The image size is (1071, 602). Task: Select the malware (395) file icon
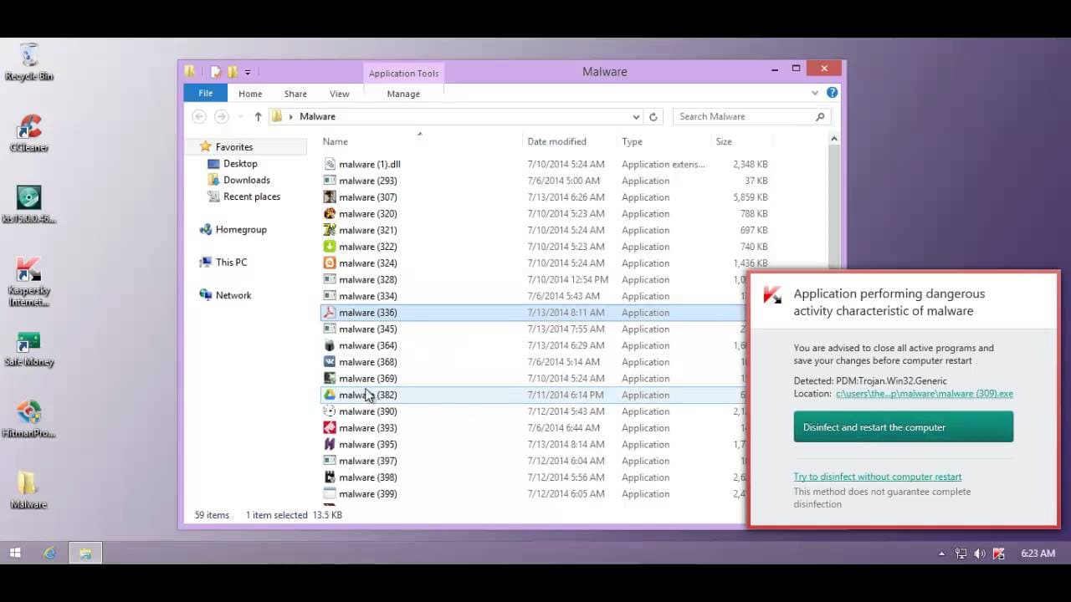(330, 444)
